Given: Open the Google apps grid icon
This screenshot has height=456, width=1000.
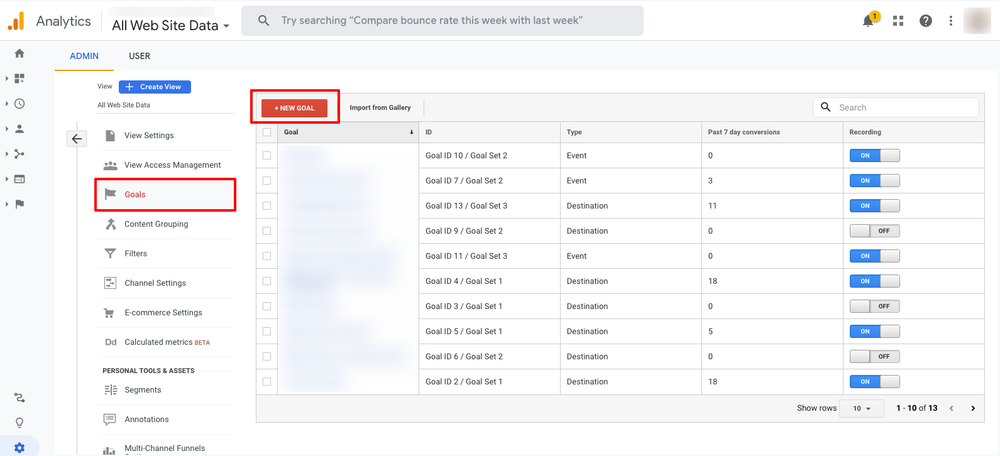Looking at the screenshot, I should tap(898, 21).
